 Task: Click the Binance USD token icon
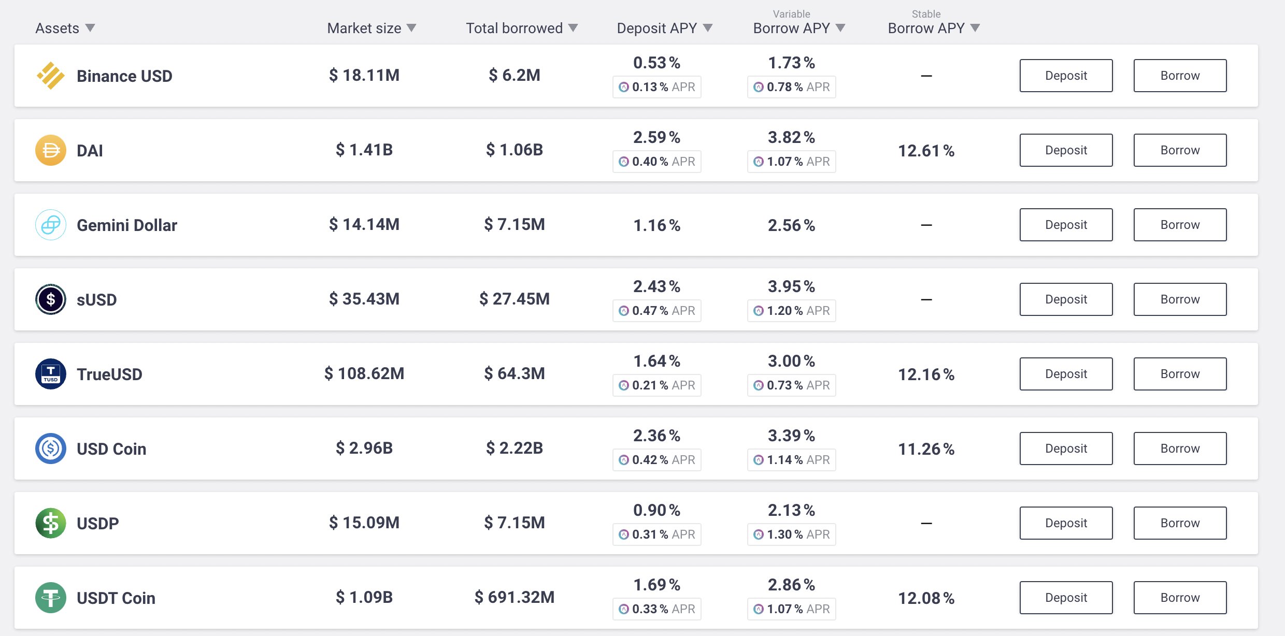51,76
